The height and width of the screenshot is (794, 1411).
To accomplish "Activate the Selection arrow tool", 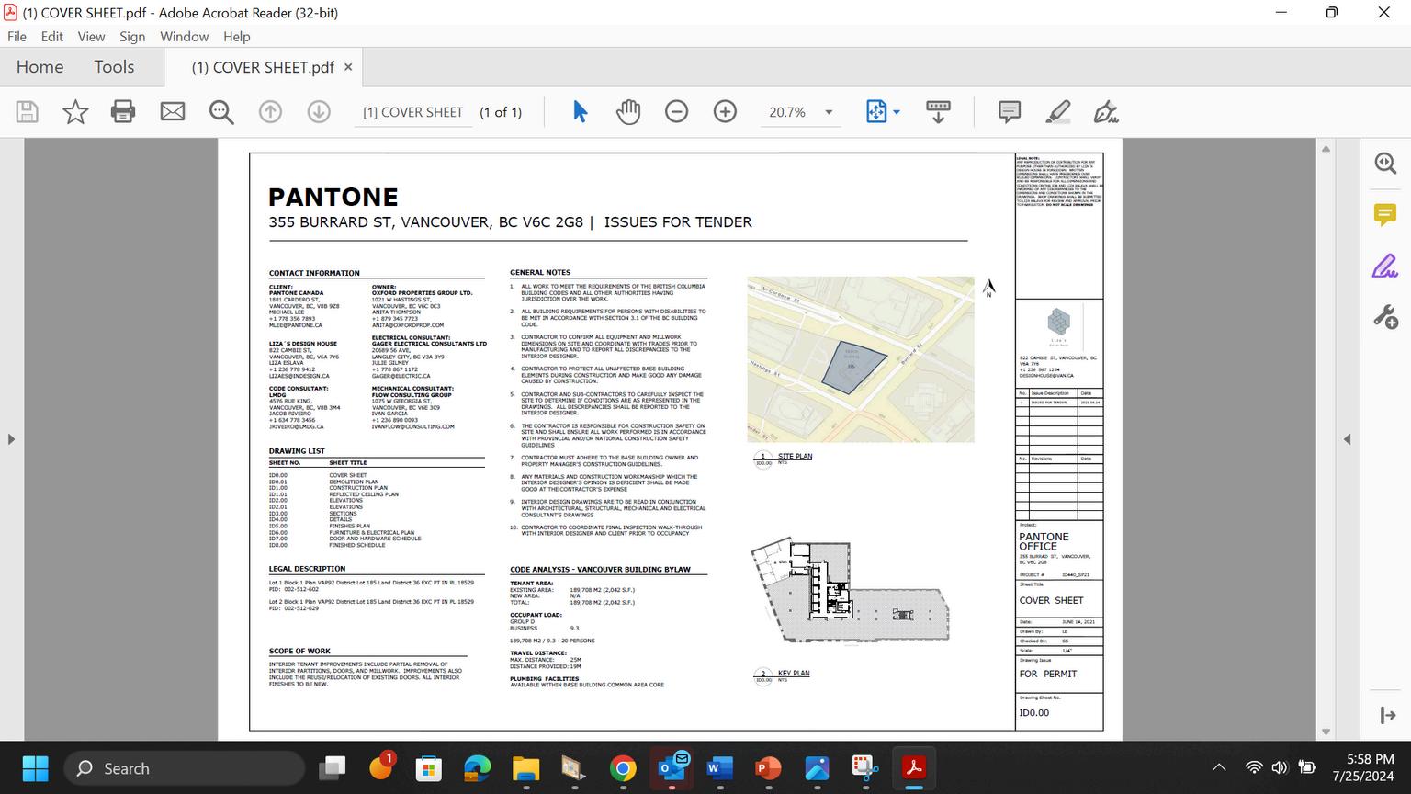I will tap(580, 112).
